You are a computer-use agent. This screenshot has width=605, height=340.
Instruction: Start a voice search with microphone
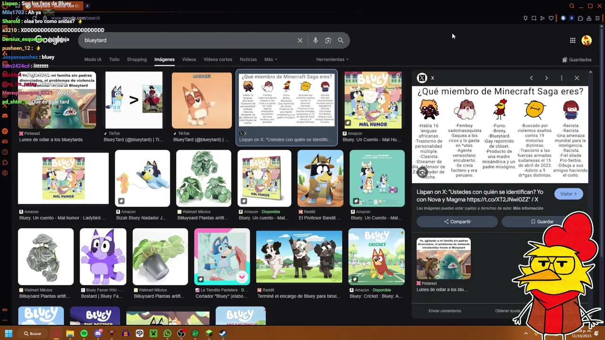coord(315,41)
